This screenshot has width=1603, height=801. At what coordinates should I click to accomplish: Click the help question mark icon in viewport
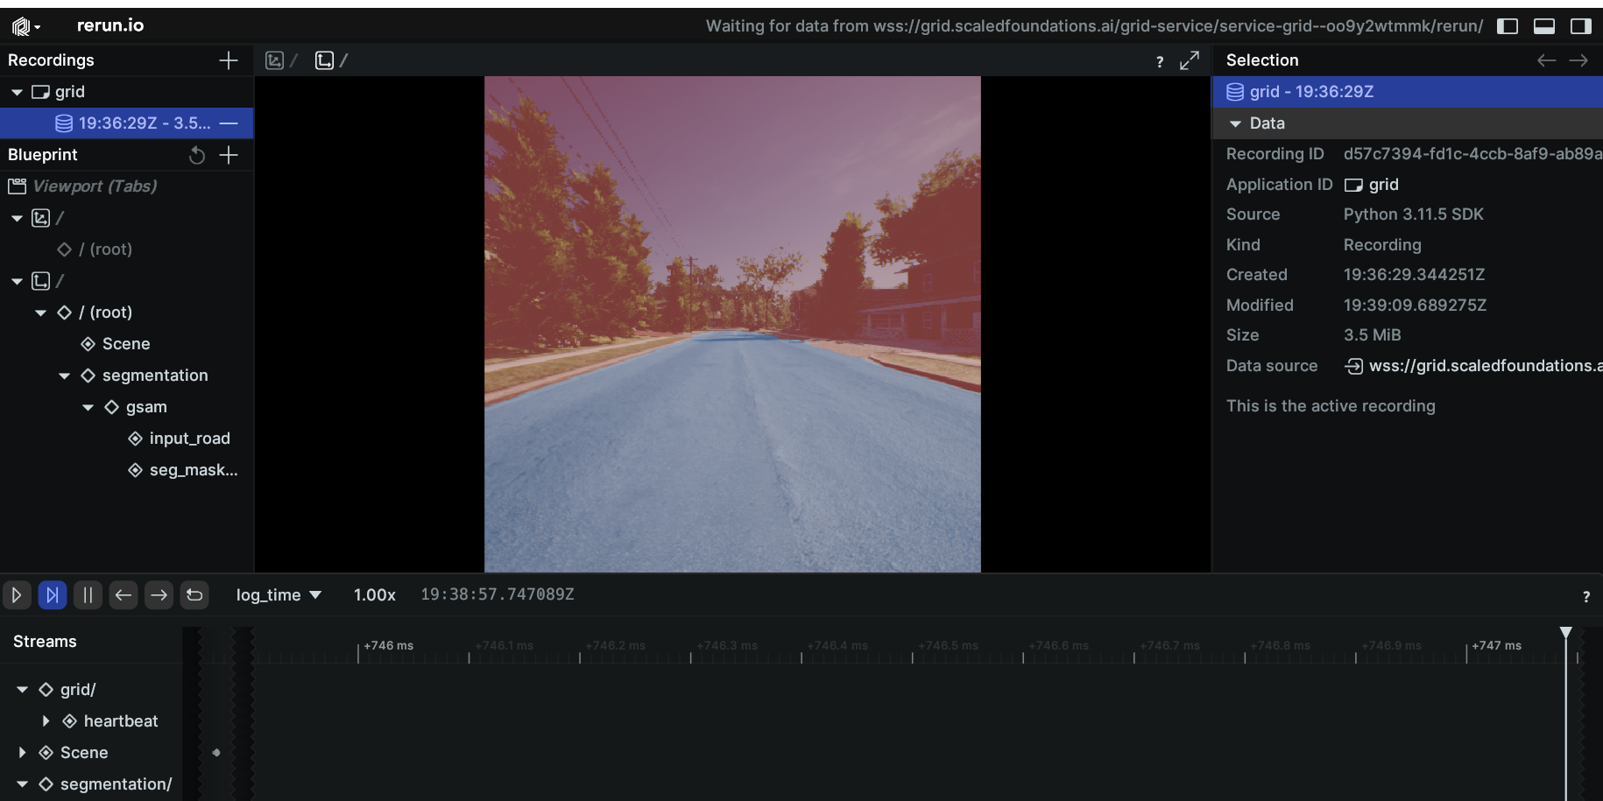(x=1160, y=61)
